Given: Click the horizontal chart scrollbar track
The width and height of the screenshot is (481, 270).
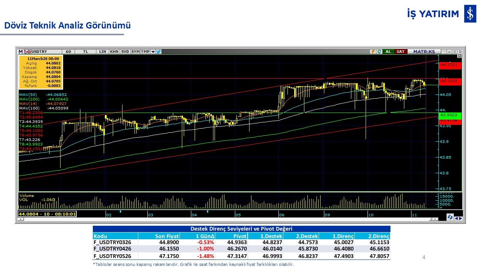Looking at the screenshot, I should pyautogui.click(x=225, y=219).
